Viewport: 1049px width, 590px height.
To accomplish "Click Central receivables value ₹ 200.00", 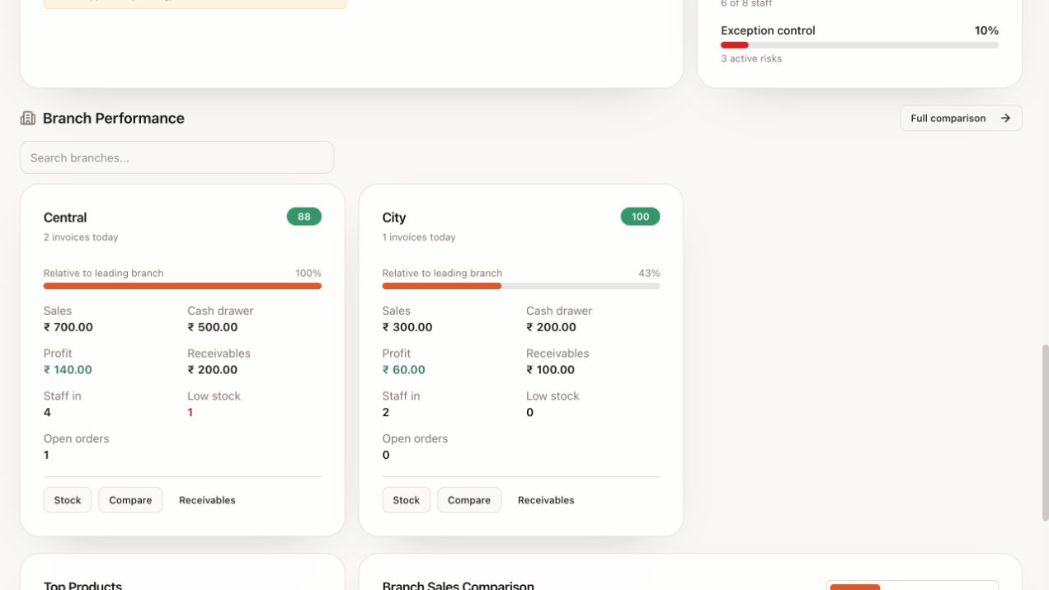I will pyautogui.click(x=212, y=370).
